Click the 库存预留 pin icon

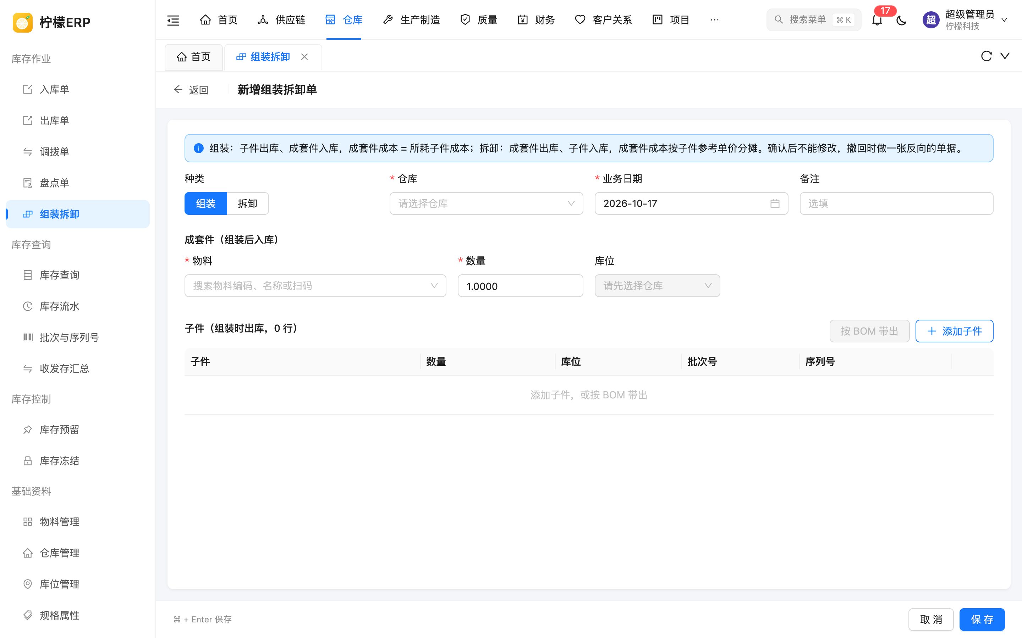click(27, 430)
